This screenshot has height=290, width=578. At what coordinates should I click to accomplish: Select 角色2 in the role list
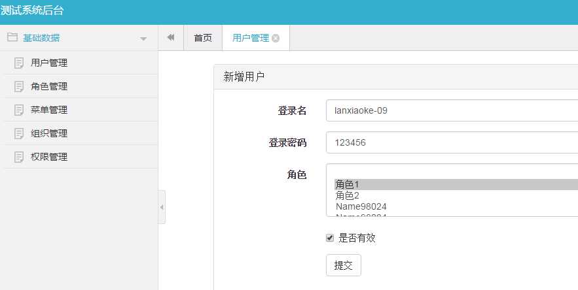click(x=456, y=195)
